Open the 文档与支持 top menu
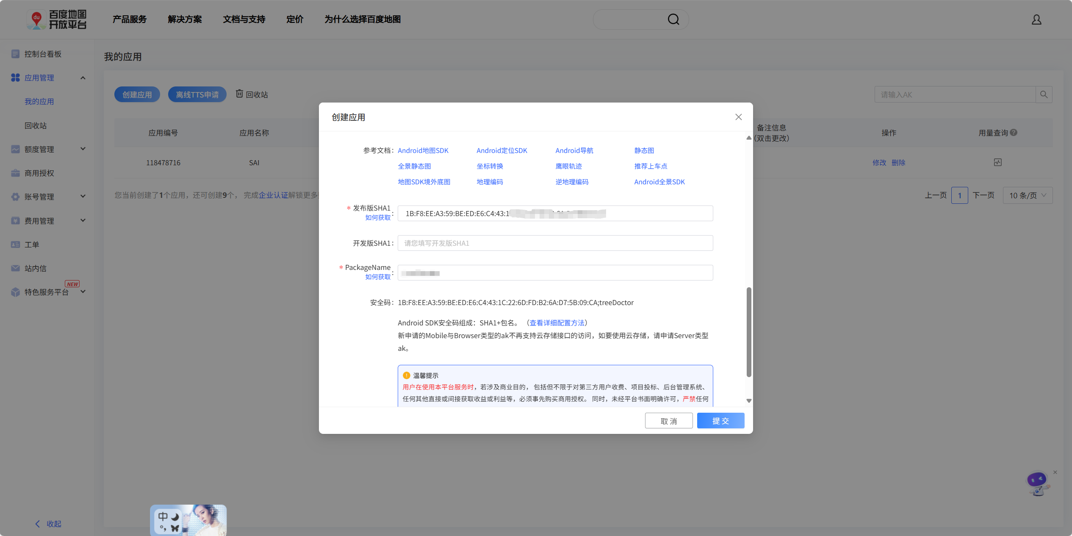 pos(244,19)
